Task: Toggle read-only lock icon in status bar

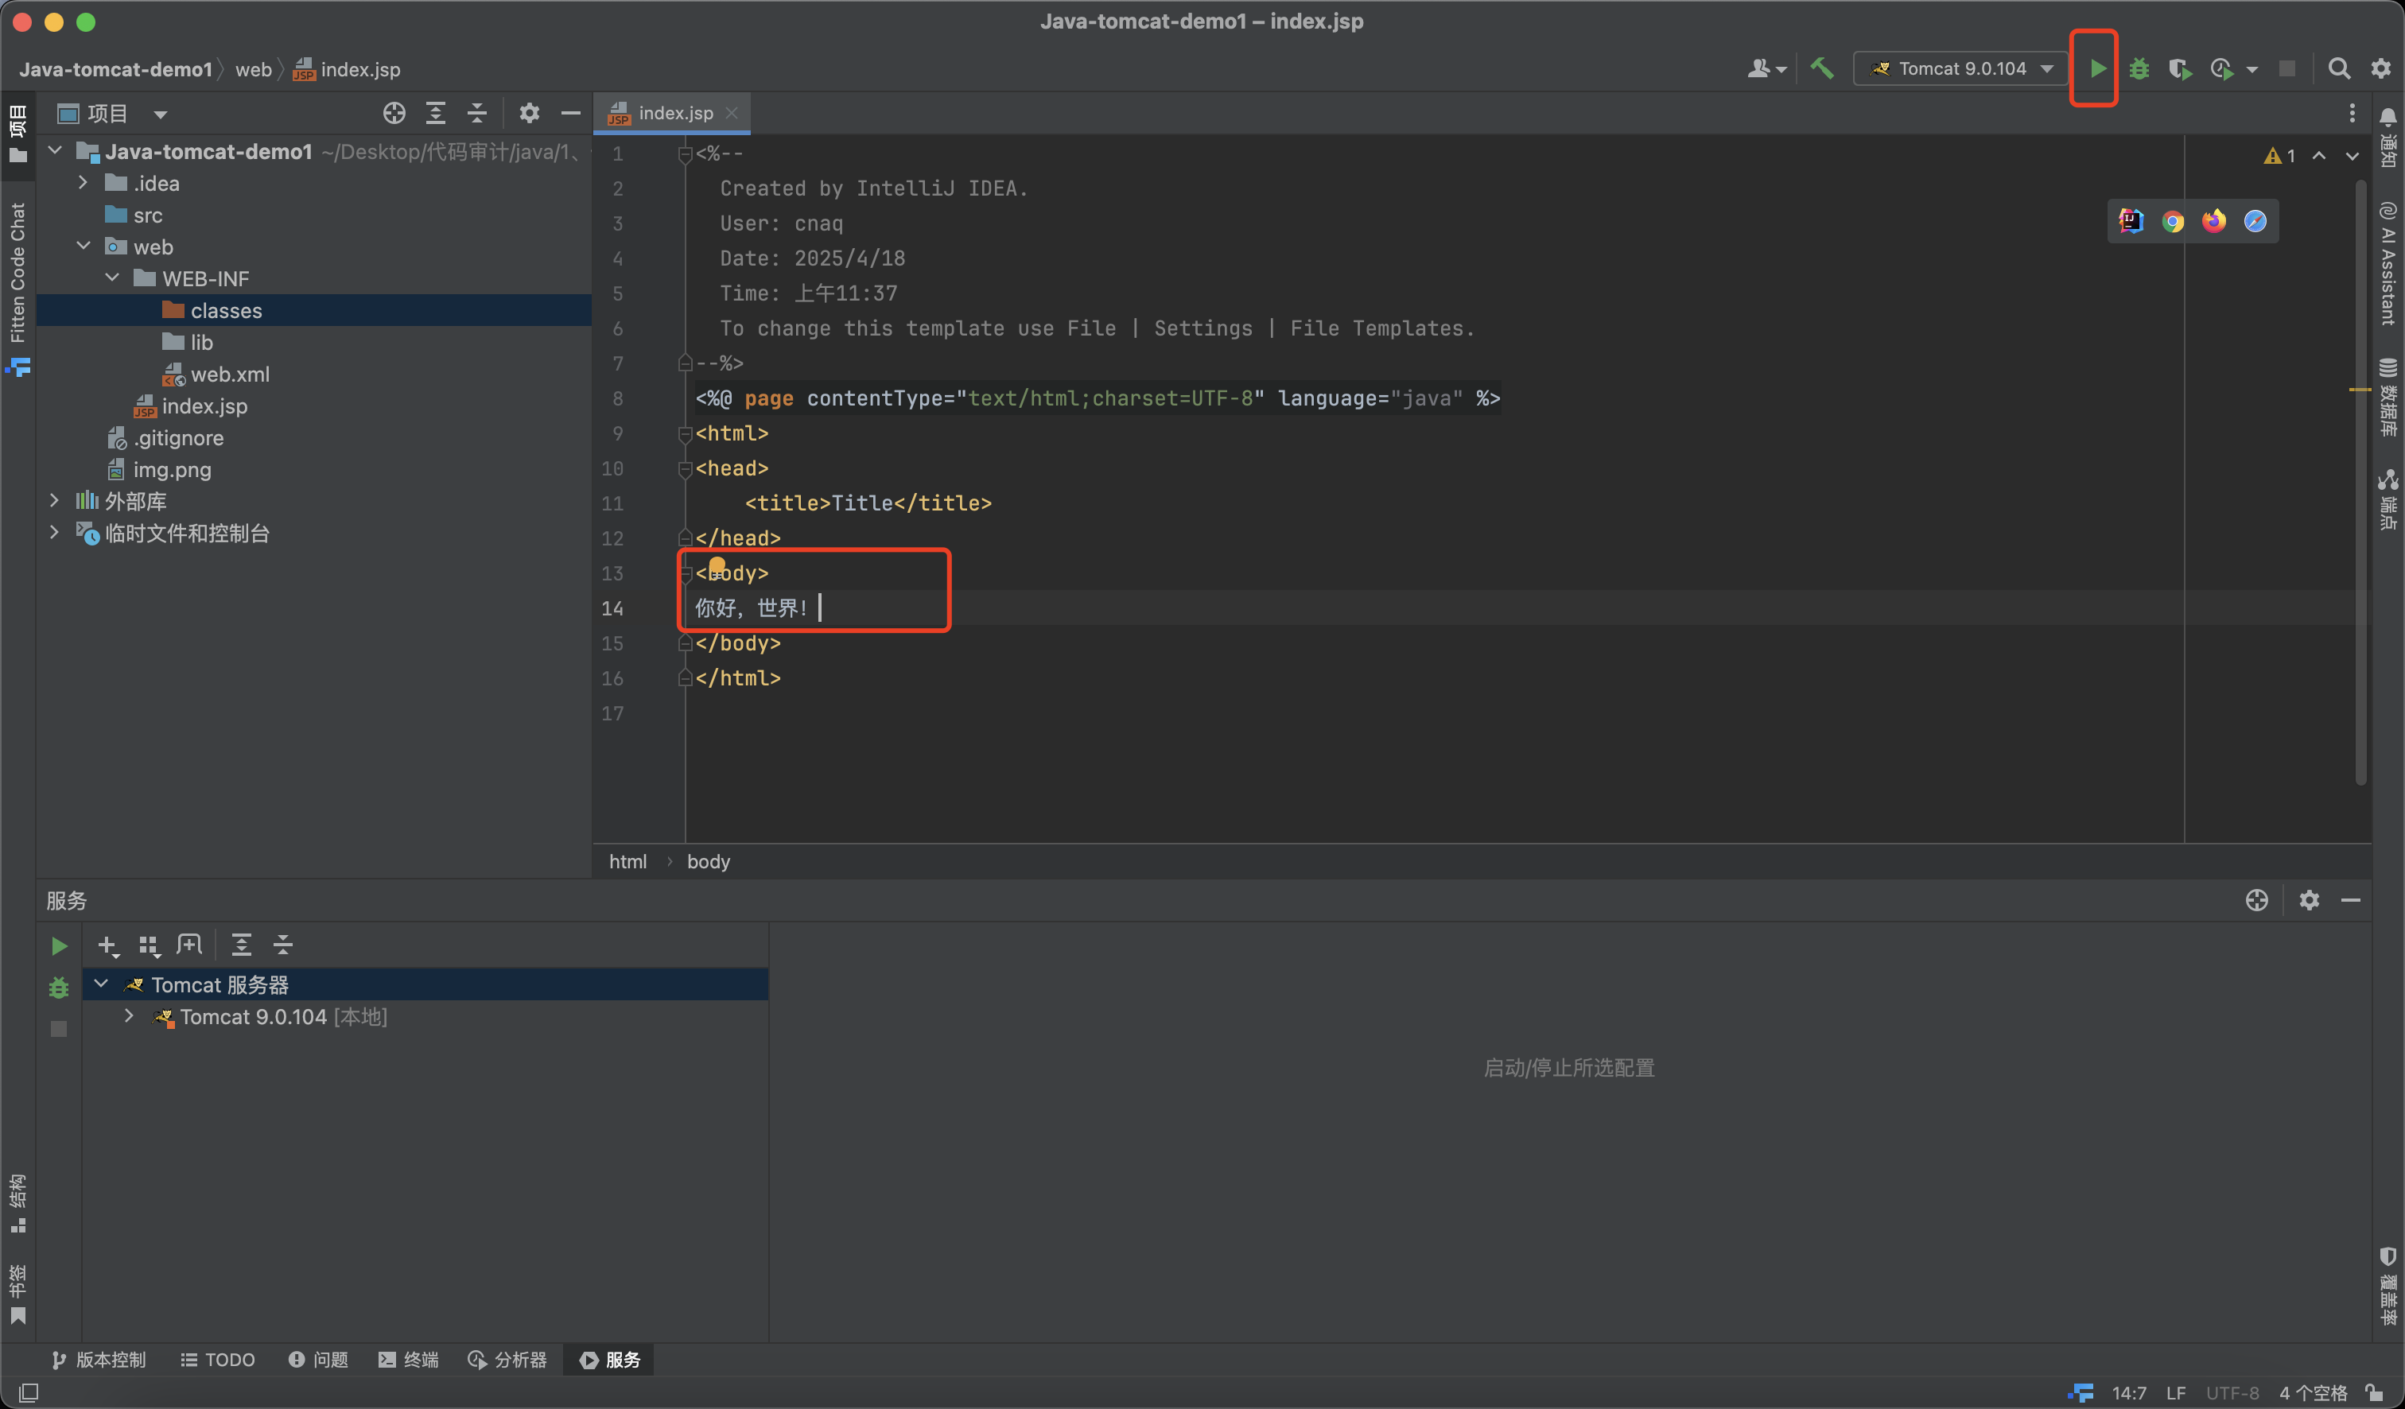Action: coord(2373,1393)
